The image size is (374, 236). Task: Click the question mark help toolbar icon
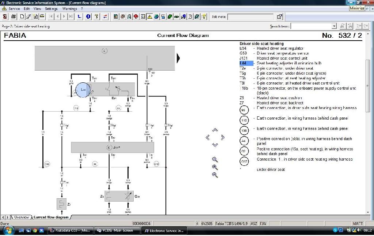point(96,16)
